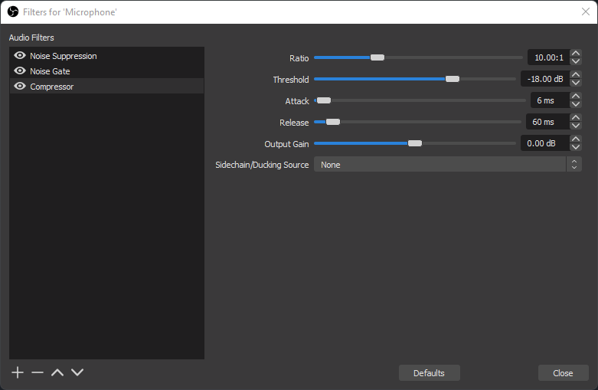Screen dimensions: 598x390
Task: Click the Sidechain/Ducking Source label
Action: (262, 165)
